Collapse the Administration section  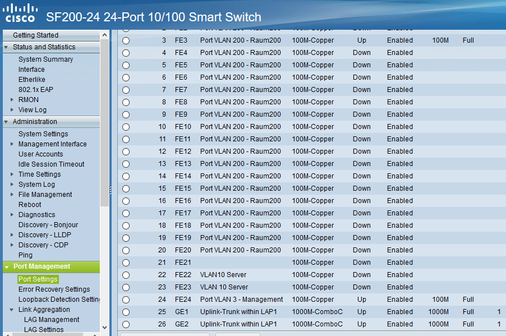pos(6,122)
